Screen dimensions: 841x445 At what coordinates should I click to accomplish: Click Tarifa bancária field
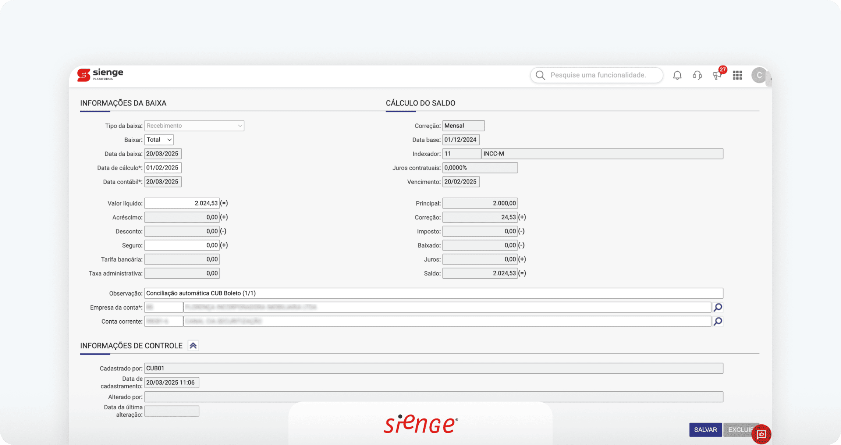click(x=182, y=259)
